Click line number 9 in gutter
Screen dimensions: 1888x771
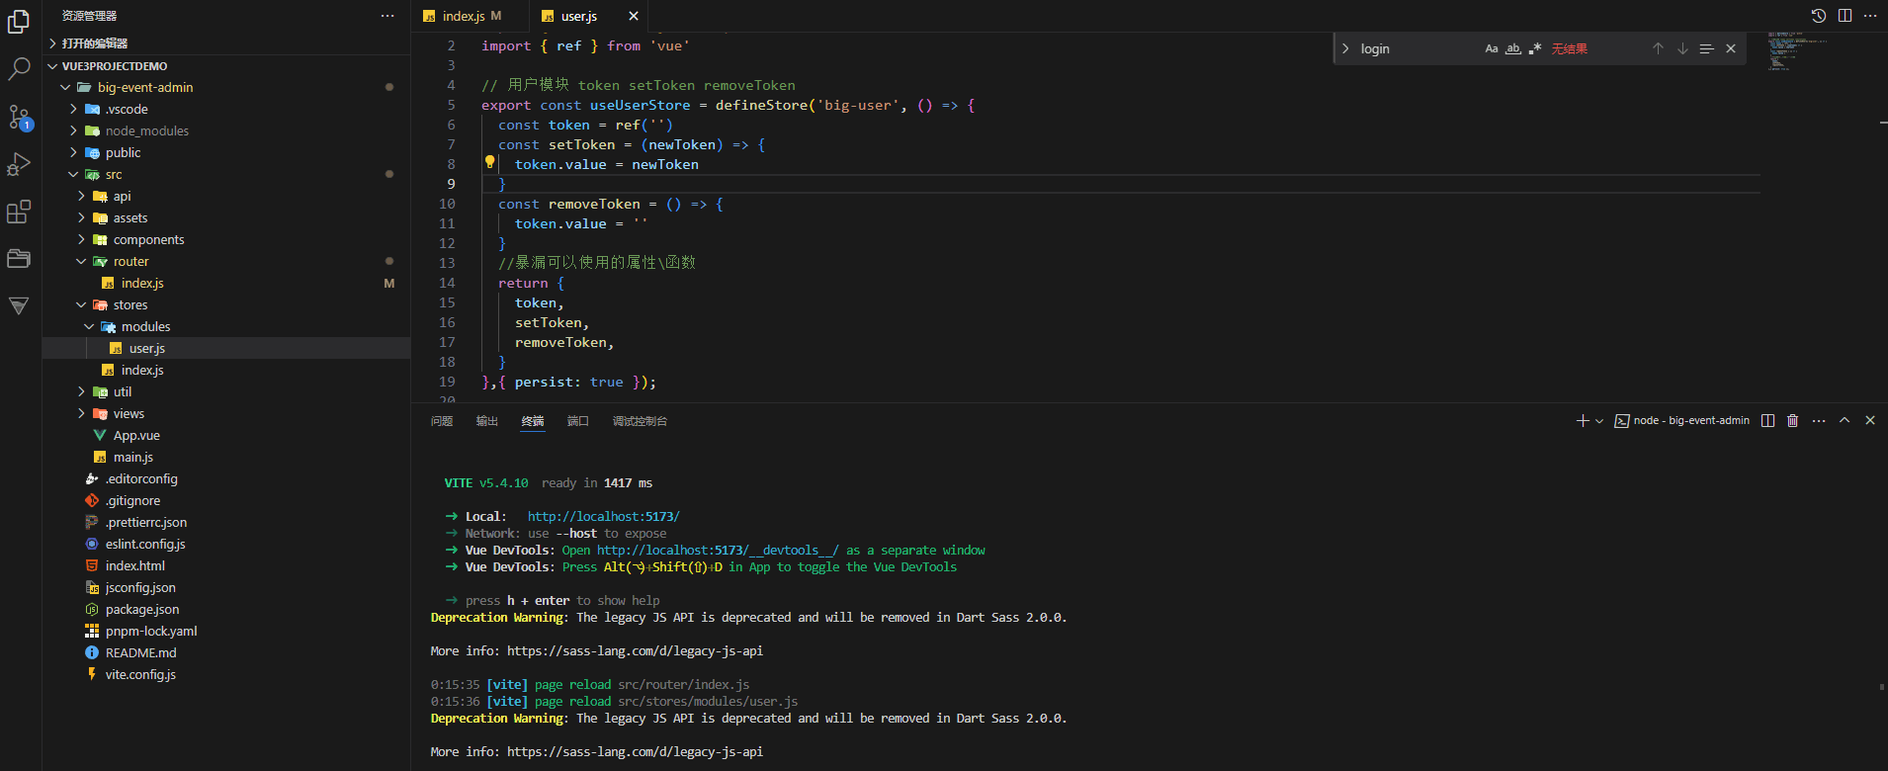451,184
